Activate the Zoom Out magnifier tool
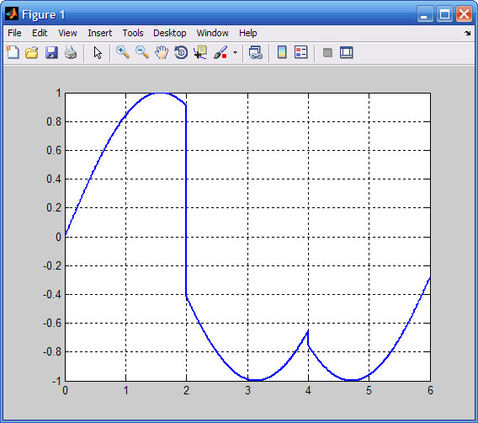The height and width of the screenshot is (423, 478). 142,52
